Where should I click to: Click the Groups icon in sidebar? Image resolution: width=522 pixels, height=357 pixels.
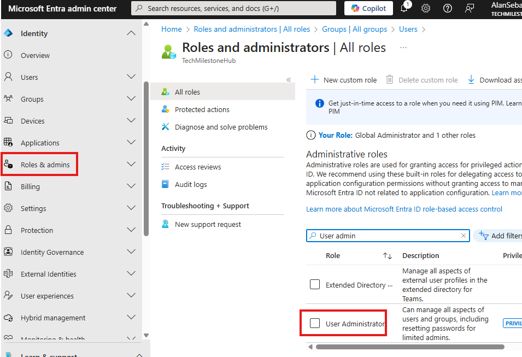(8, 98)
